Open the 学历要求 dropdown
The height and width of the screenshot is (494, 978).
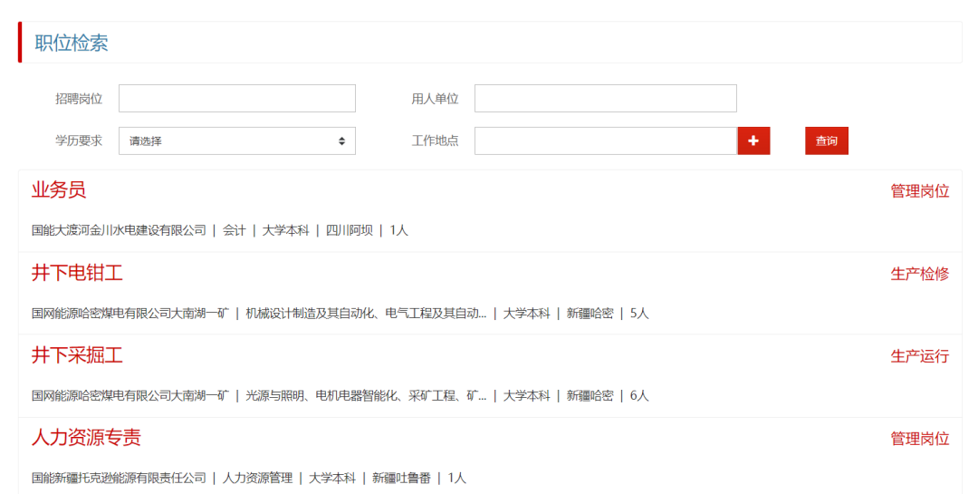(x=236, y=141)
